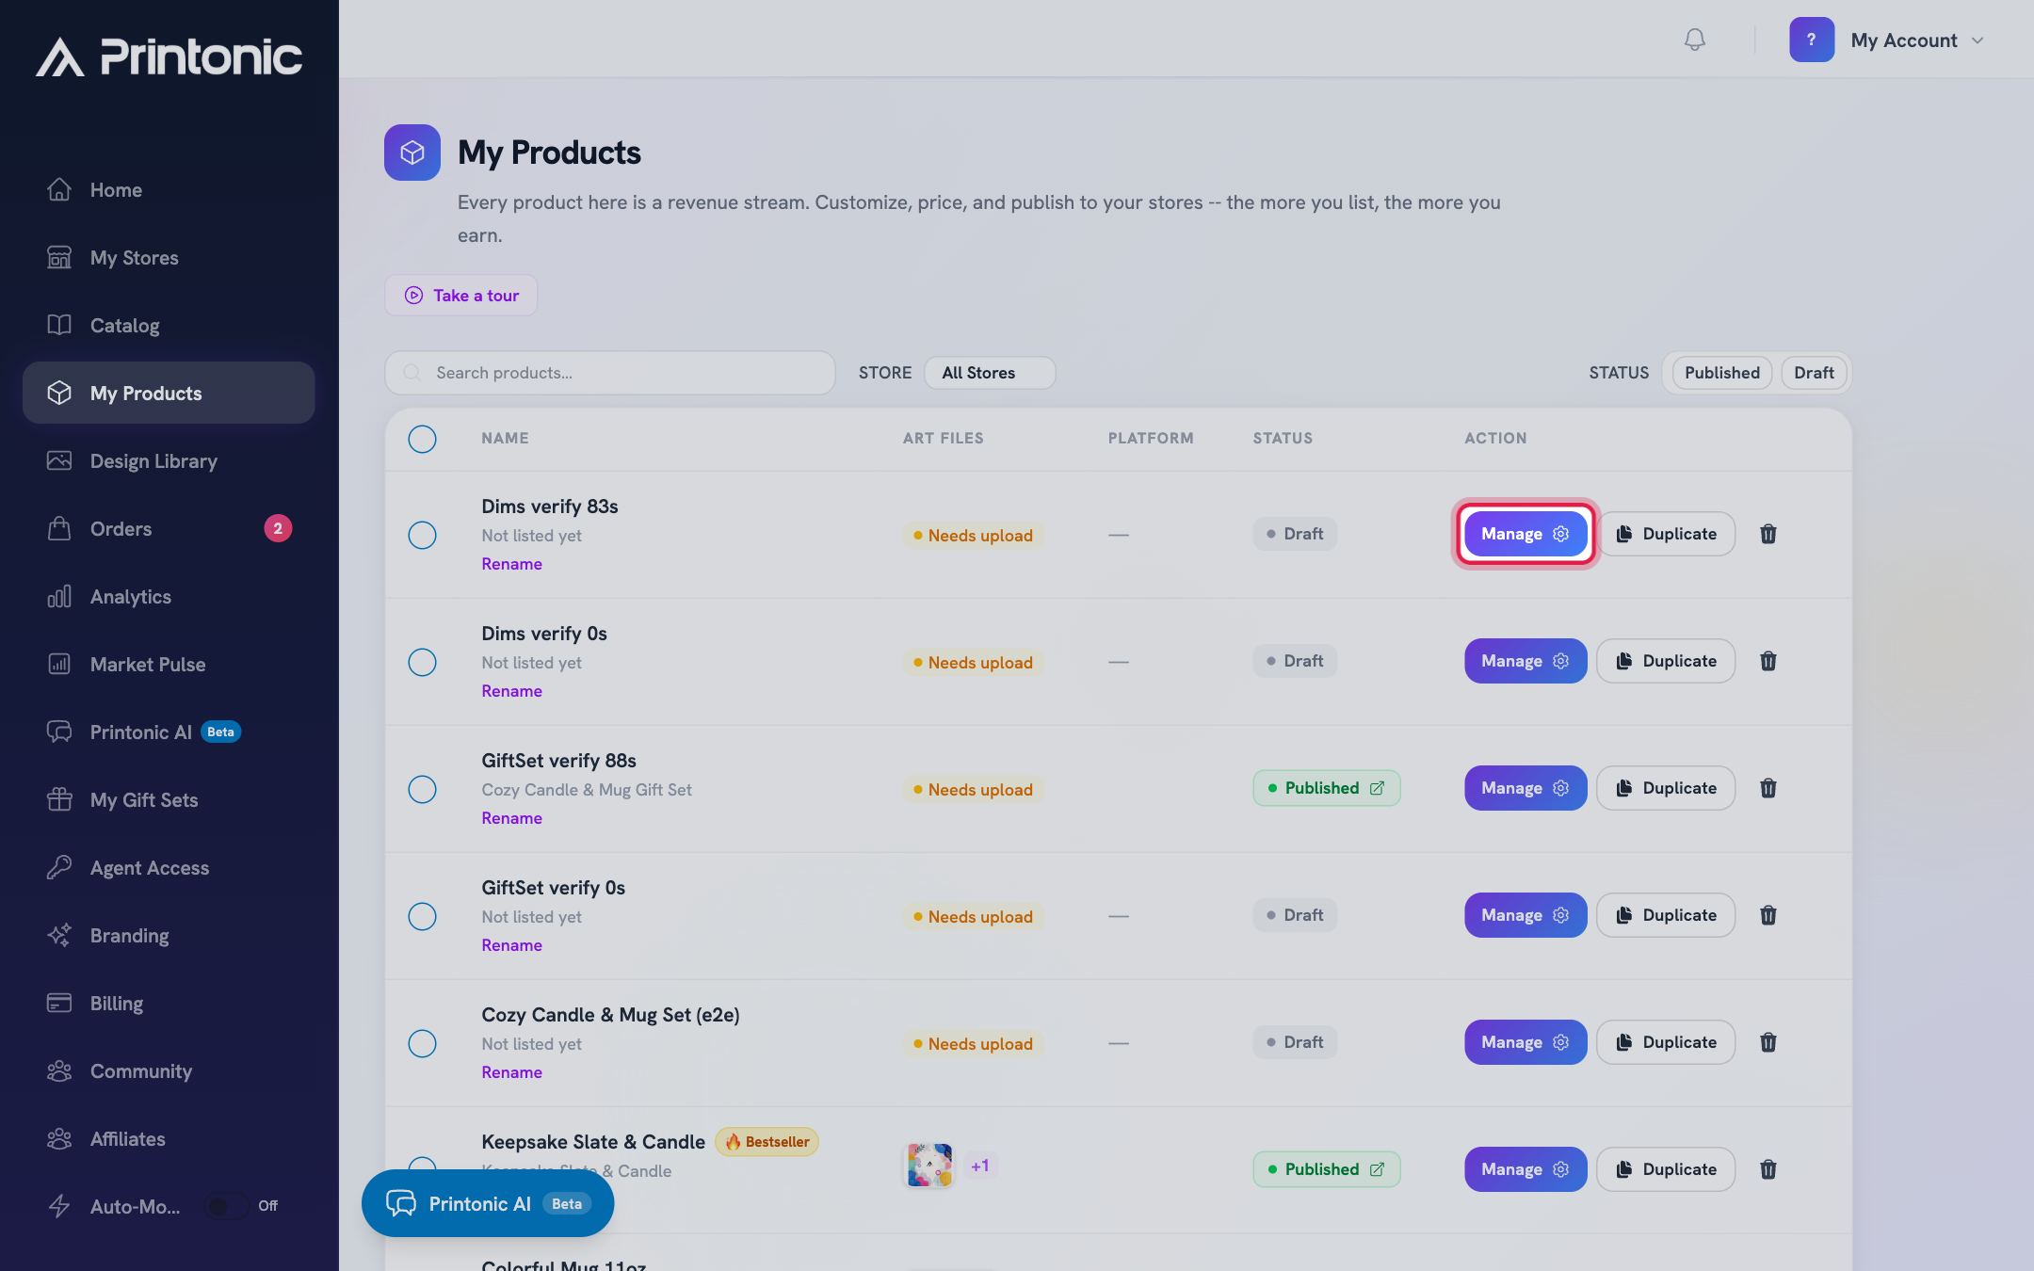Image resolution: width=2034 pixels, height=1271 pixels.
Task: Open Printonic AI in the sidebar
Action: click(x=169, y=732)
